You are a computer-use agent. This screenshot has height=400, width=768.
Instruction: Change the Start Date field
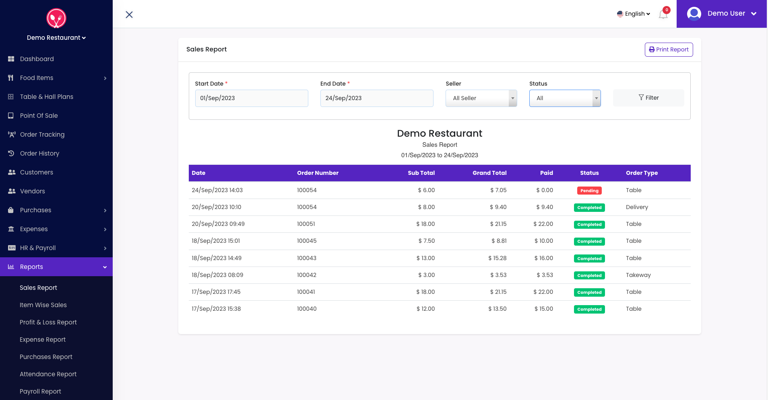coord(251,98)
